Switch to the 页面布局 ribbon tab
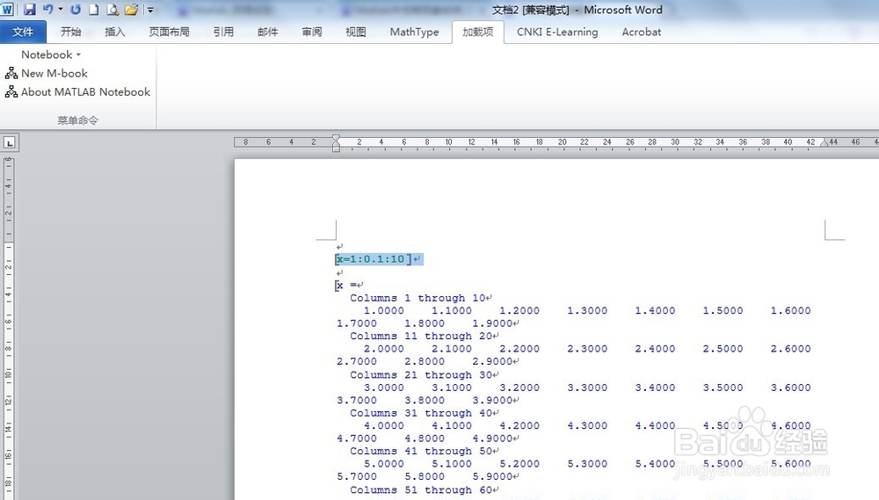Screen dimensions: 879x500 pyautogui.click(x=170, y=32)
